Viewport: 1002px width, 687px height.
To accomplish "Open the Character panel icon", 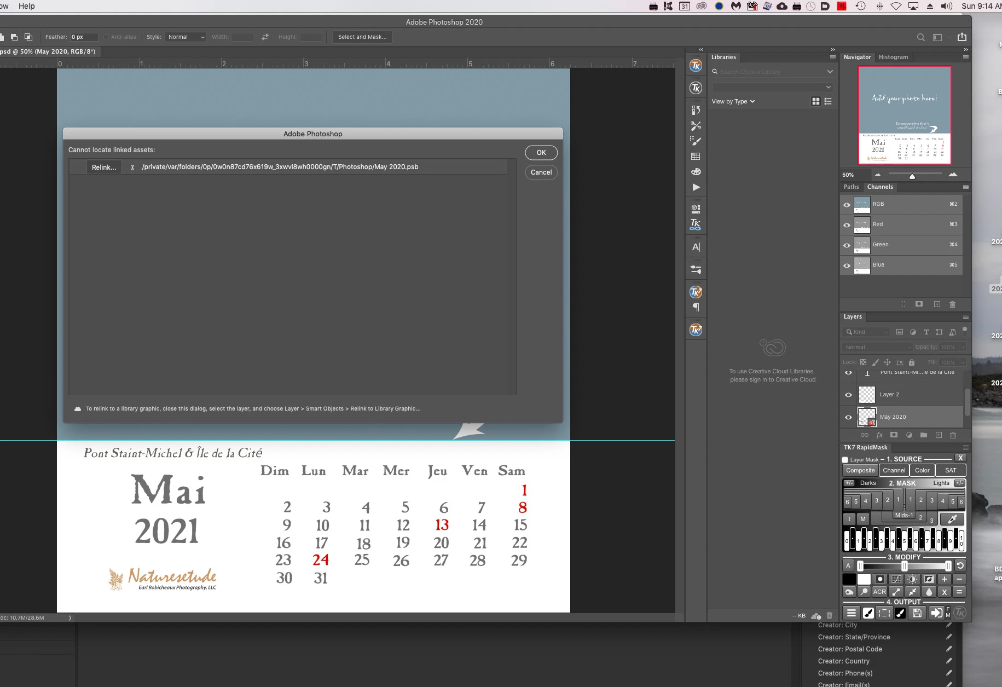I will [x=696, y=247].
